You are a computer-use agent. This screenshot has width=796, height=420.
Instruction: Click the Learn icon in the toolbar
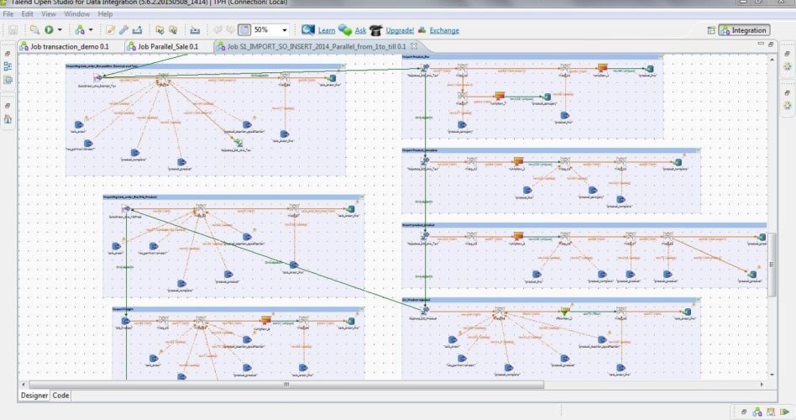click(x=308, y=29)
